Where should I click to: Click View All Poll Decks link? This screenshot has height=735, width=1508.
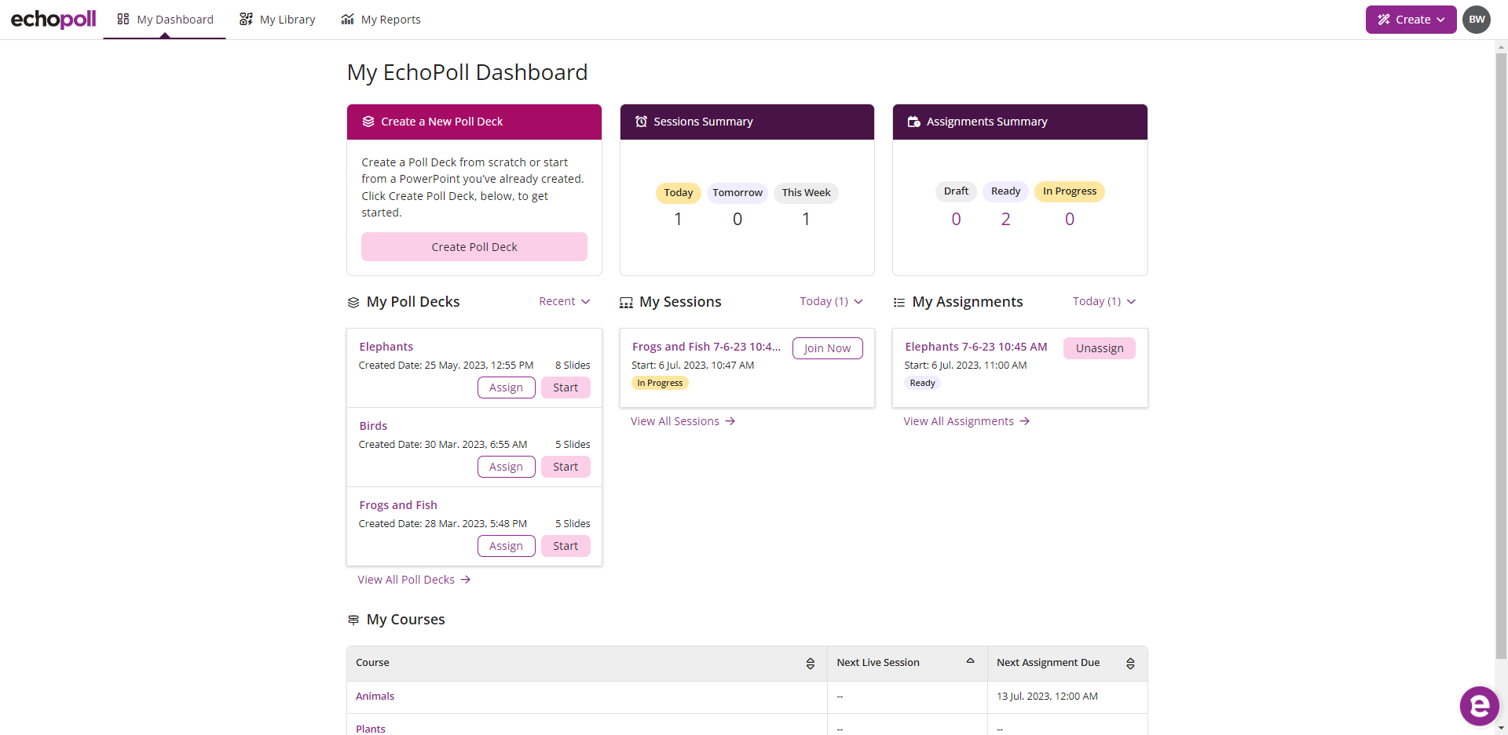point(414,580)
